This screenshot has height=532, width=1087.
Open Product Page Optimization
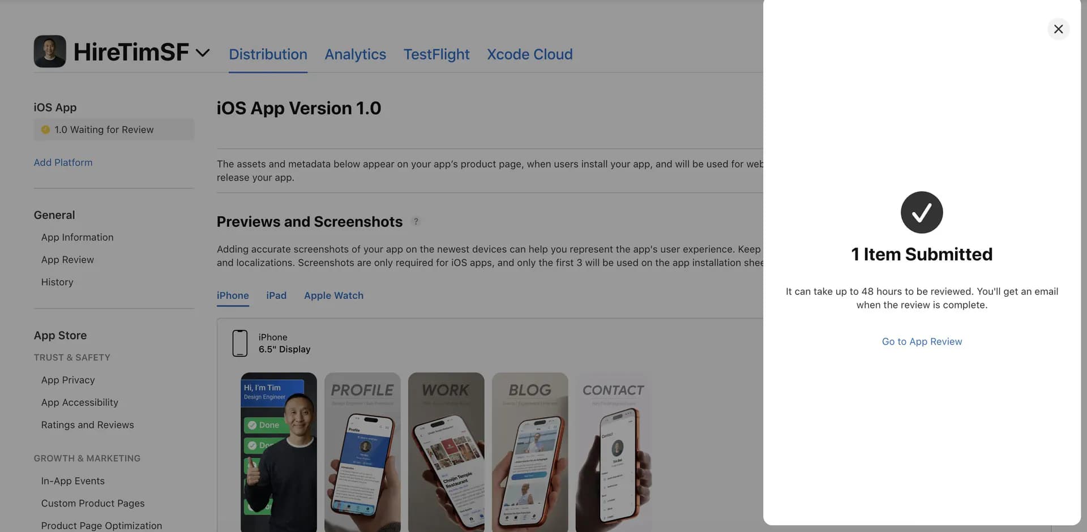pos(101,526)
